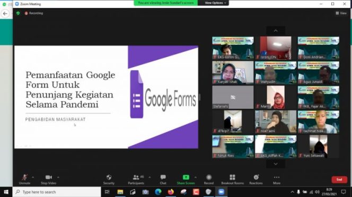Open volume control in system tray
352x197 pixels.
pos(317,192)
